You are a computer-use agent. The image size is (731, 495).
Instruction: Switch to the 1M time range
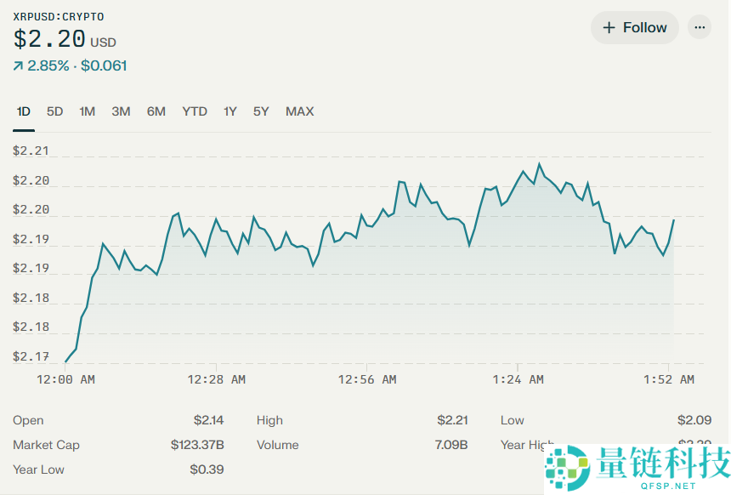click(88, 111)
